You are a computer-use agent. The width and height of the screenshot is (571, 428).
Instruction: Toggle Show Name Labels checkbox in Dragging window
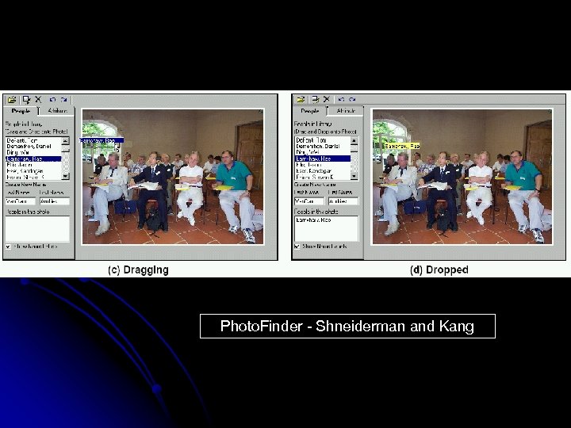pos(8,246)
